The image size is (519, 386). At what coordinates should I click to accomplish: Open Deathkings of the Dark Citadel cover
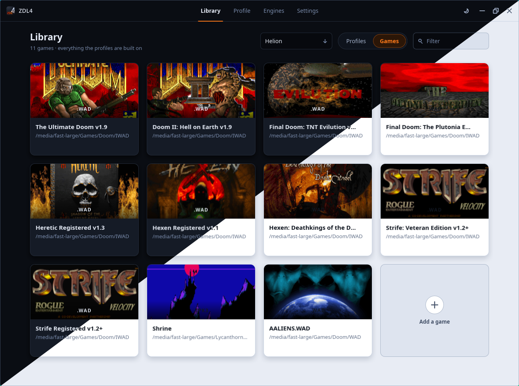[x=318, y=191]
